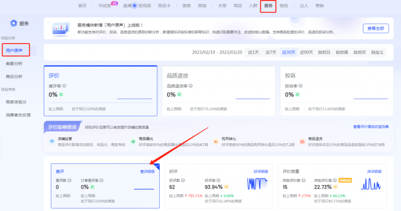Image resolution: width=401 pixels, height=211 pixels.
Task: Click help icon next to 好评率
Action: pyautogui.click(x=218, y=180)
